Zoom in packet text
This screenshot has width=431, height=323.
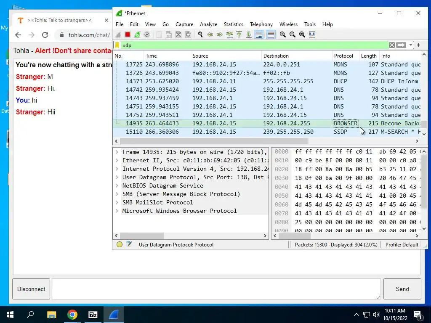coord(282,34)
